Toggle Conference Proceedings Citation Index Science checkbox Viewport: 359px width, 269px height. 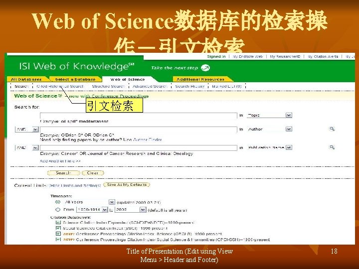58,234
